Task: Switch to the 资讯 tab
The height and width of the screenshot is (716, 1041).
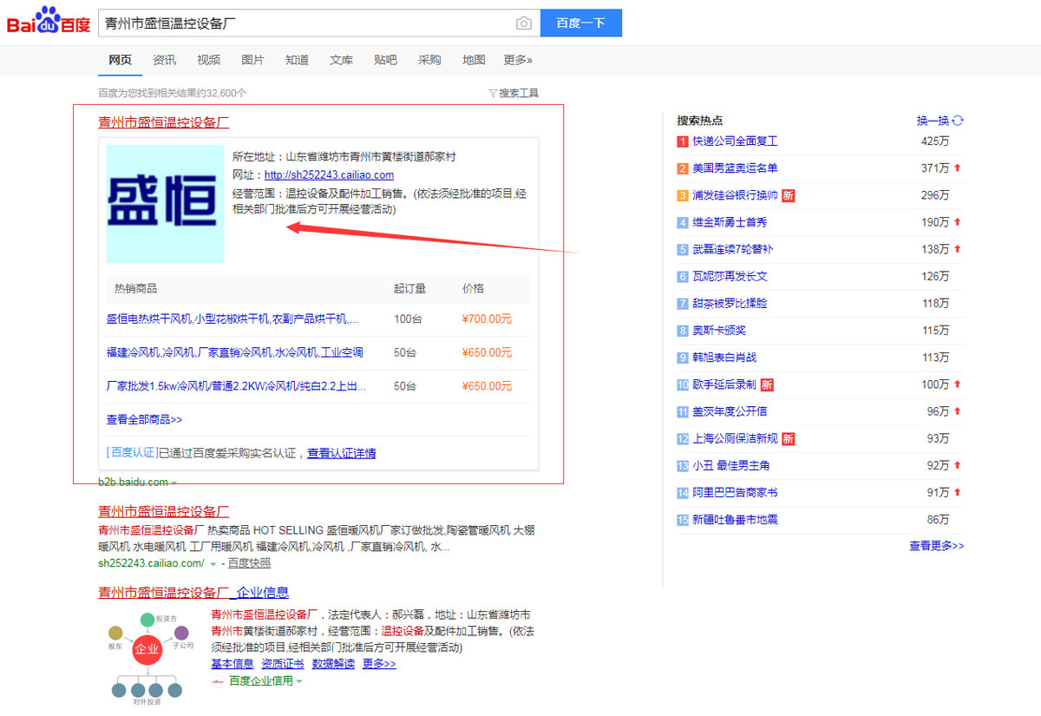Action: click(x=164, y=60)
